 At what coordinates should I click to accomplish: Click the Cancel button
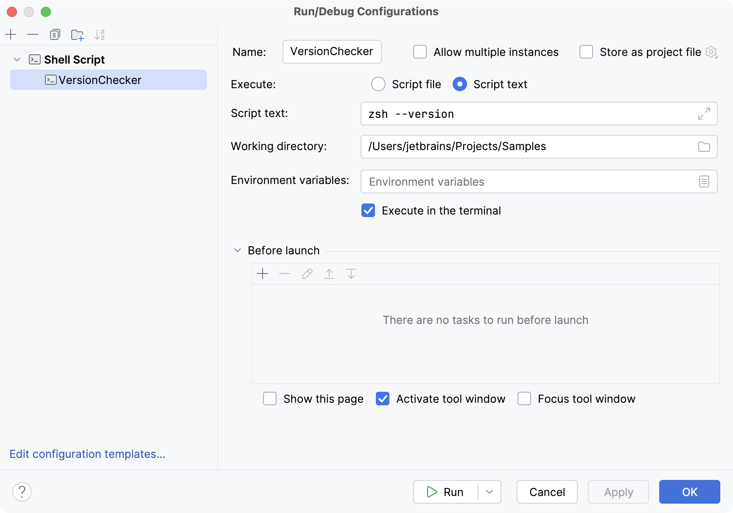[x=547, y=492]
